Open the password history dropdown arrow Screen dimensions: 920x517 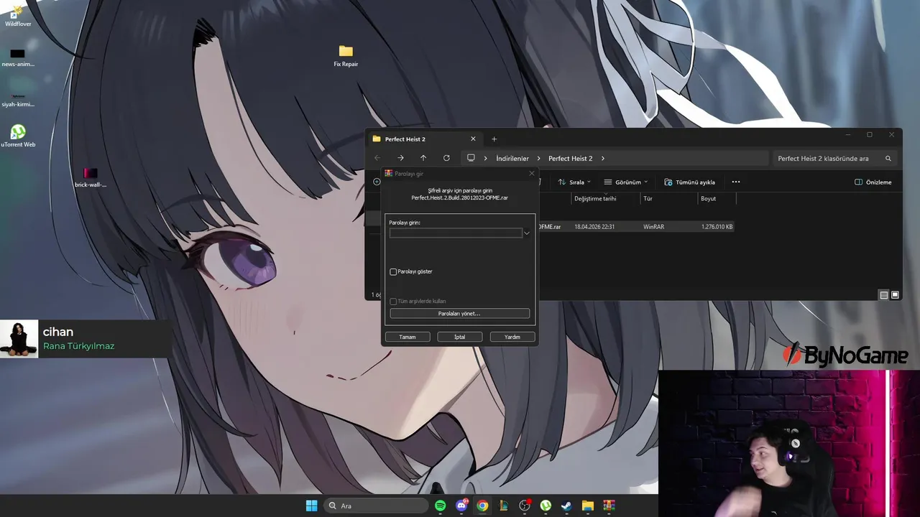point(527,233)
